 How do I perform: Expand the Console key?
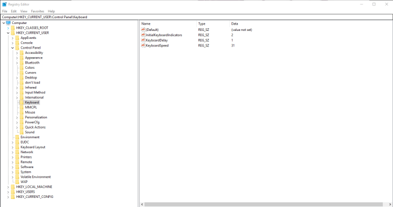[13, 43]
